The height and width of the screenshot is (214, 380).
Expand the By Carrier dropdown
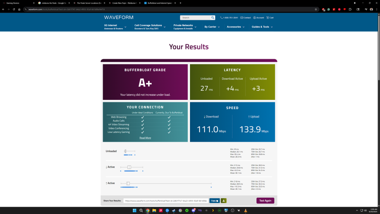click(212, 27)
